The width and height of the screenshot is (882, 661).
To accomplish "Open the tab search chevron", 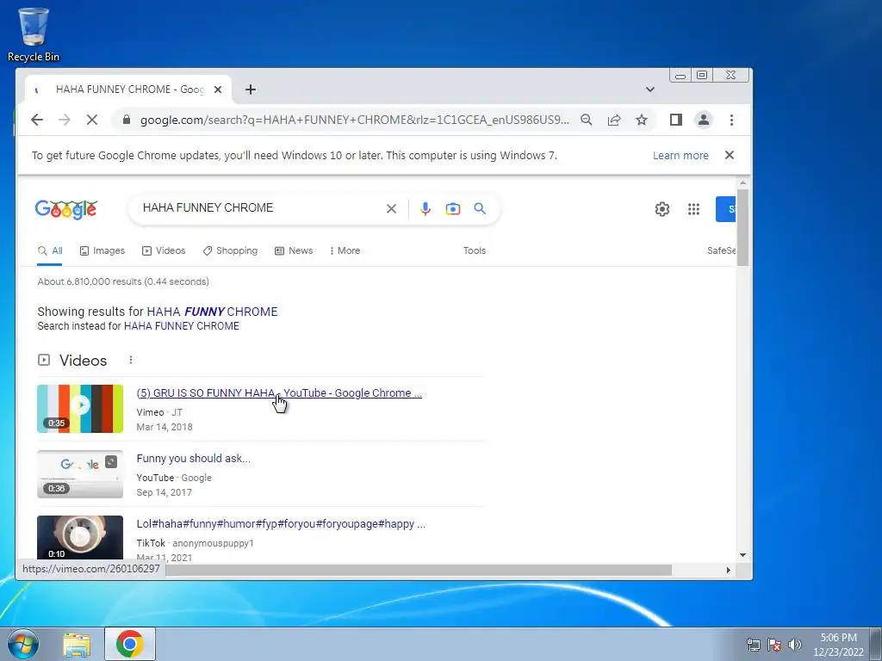I will [x=649, y=90].
